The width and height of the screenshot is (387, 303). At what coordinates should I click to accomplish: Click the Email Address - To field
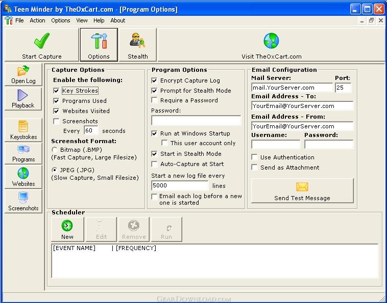click(302, 106)
